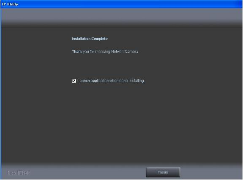Click the horizontal divider below header banner
Image resolution: width=243 pixels, height=180 pixels.
122,27
